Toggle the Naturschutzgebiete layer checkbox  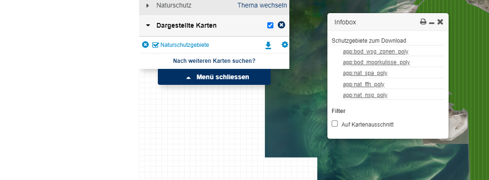(x=155, y=45)
